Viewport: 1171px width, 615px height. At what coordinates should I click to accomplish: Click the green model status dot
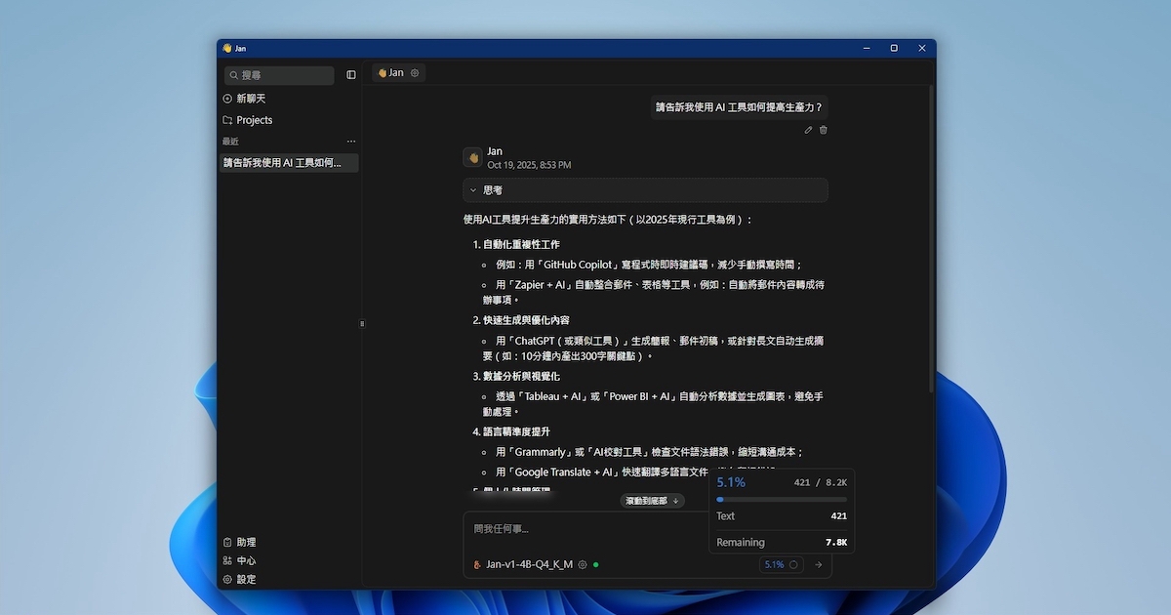click(595, 564)
